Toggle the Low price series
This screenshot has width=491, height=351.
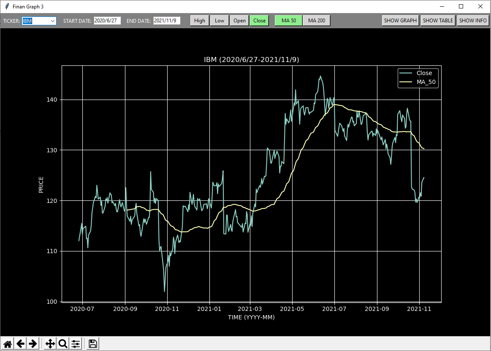220,21
